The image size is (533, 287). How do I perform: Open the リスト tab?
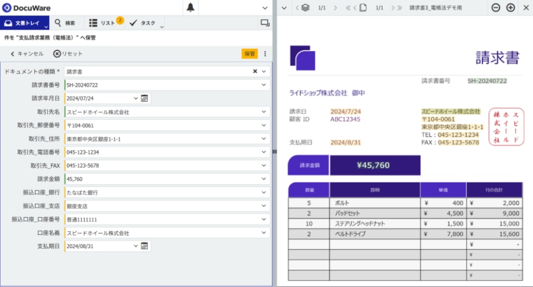pyautogui.click(x=103, y=23)
